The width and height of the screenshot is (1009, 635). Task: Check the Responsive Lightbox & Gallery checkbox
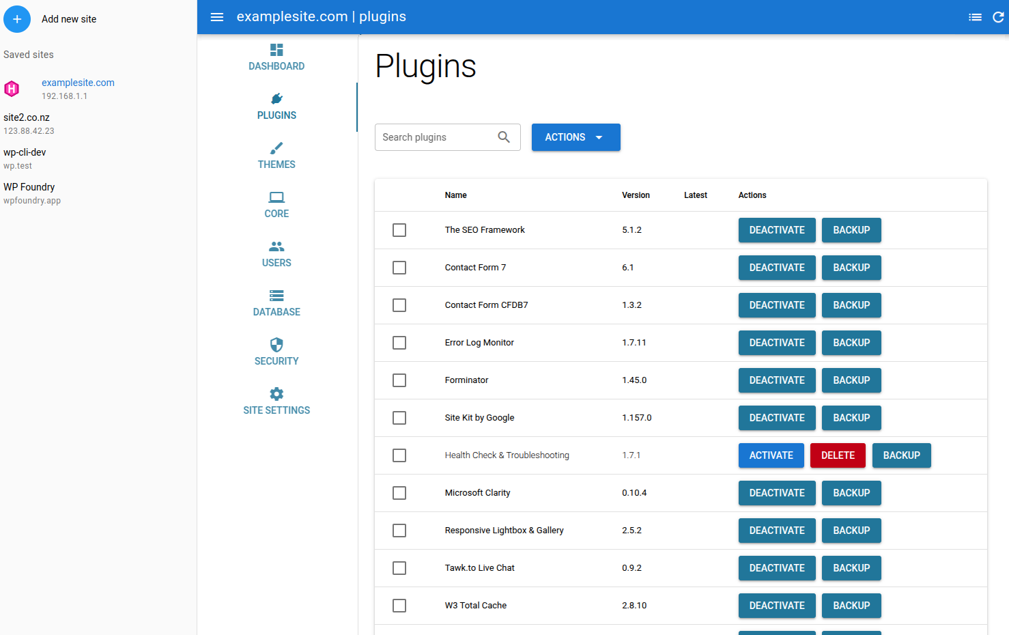click(x=399, y=531)
